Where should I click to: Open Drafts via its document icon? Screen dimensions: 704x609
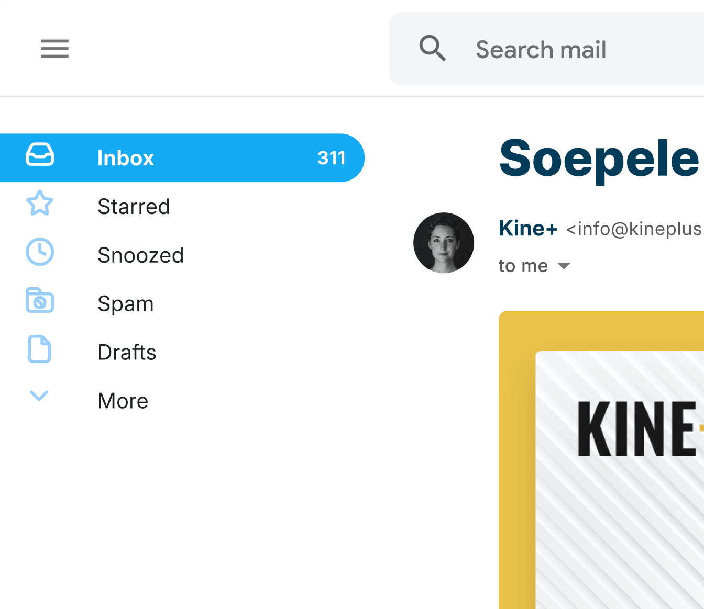click(x=39, y=349)
